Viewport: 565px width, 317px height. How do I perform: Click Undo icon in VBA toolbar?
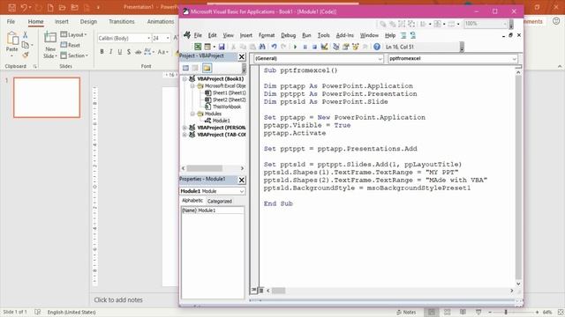point(274,47)
